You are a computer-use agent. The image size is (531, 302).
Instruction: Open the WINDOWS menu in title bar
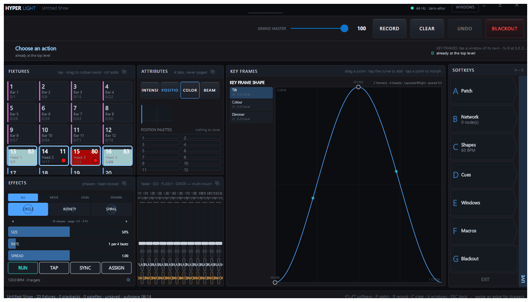pos(465,7)
